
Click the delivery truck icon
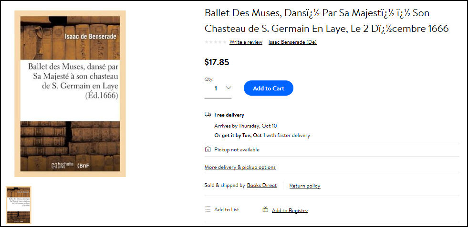(208, 114)
